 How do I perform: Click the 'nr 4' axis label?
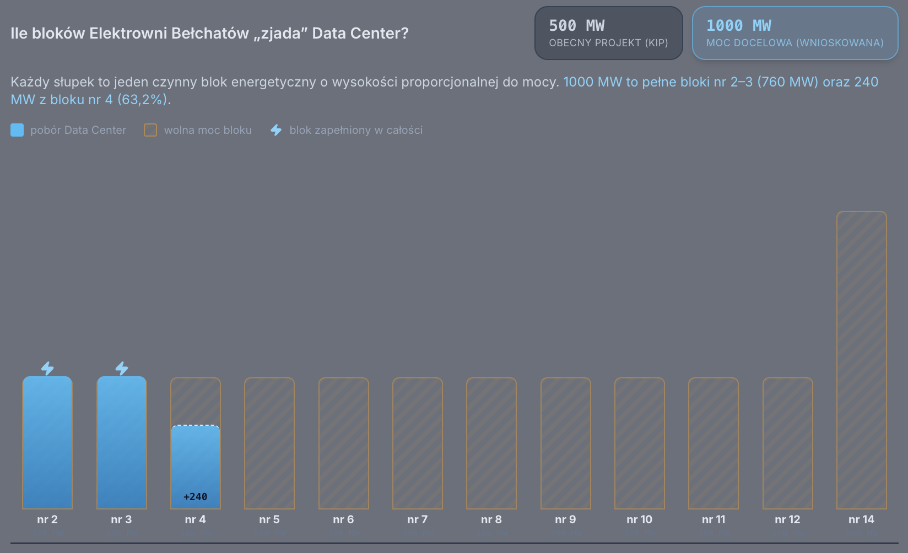pyautogui.click(x=196, y=519)
